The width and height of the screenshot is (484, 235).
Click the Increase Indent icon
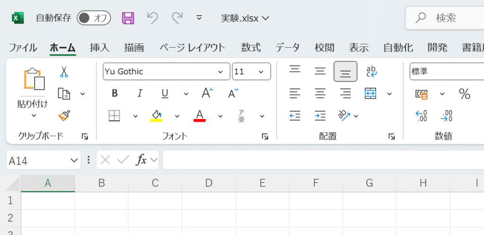click(320, 116)
